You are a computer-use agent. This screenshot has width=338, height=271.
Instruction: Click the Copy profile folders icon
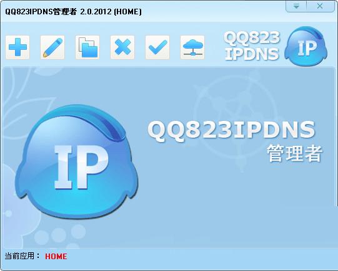[87, 47]
